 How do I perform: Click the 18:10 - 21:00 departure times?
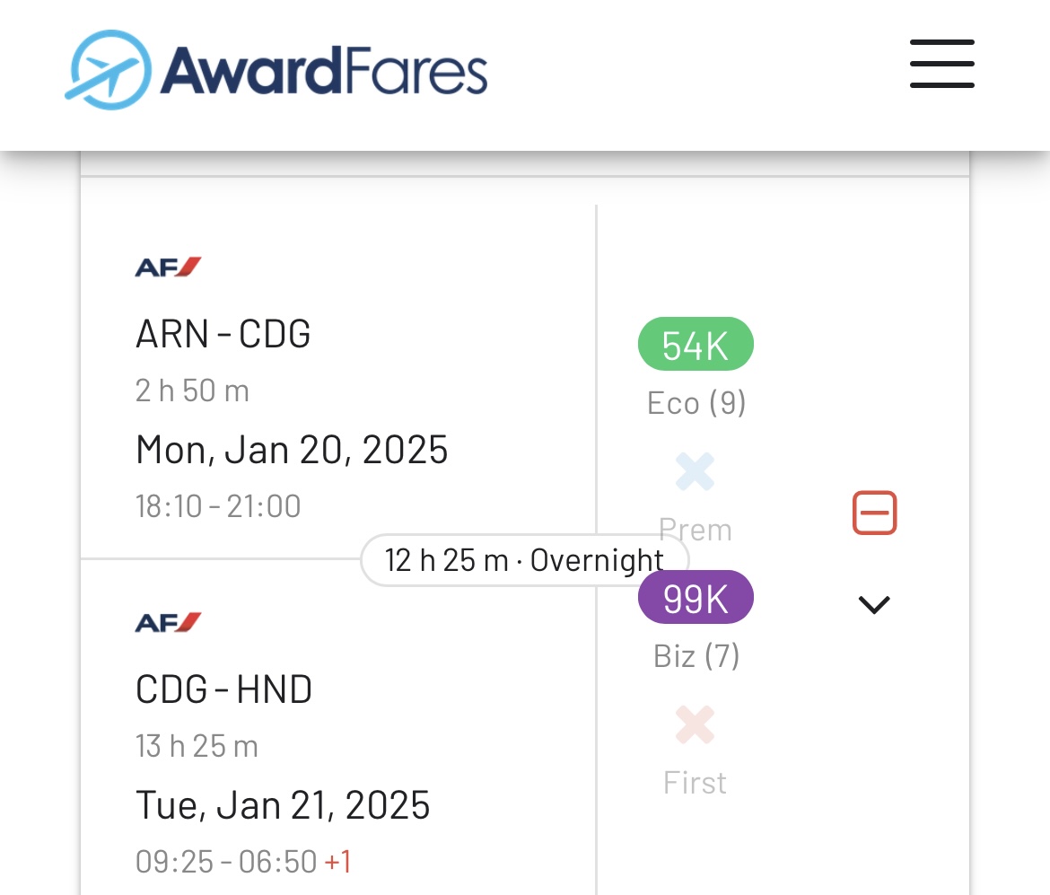pos(218,506)
